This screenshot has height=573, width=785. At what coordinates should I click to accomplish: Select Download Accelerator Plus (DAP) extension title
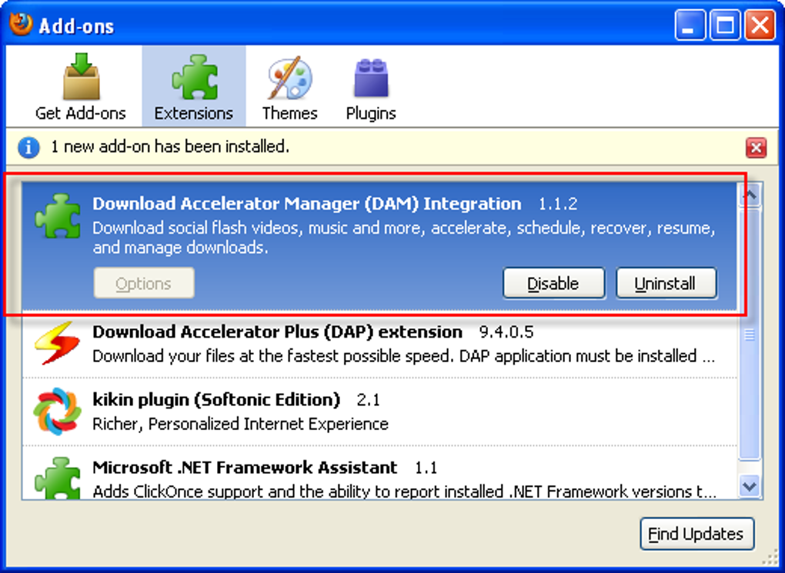click(277, 331)
